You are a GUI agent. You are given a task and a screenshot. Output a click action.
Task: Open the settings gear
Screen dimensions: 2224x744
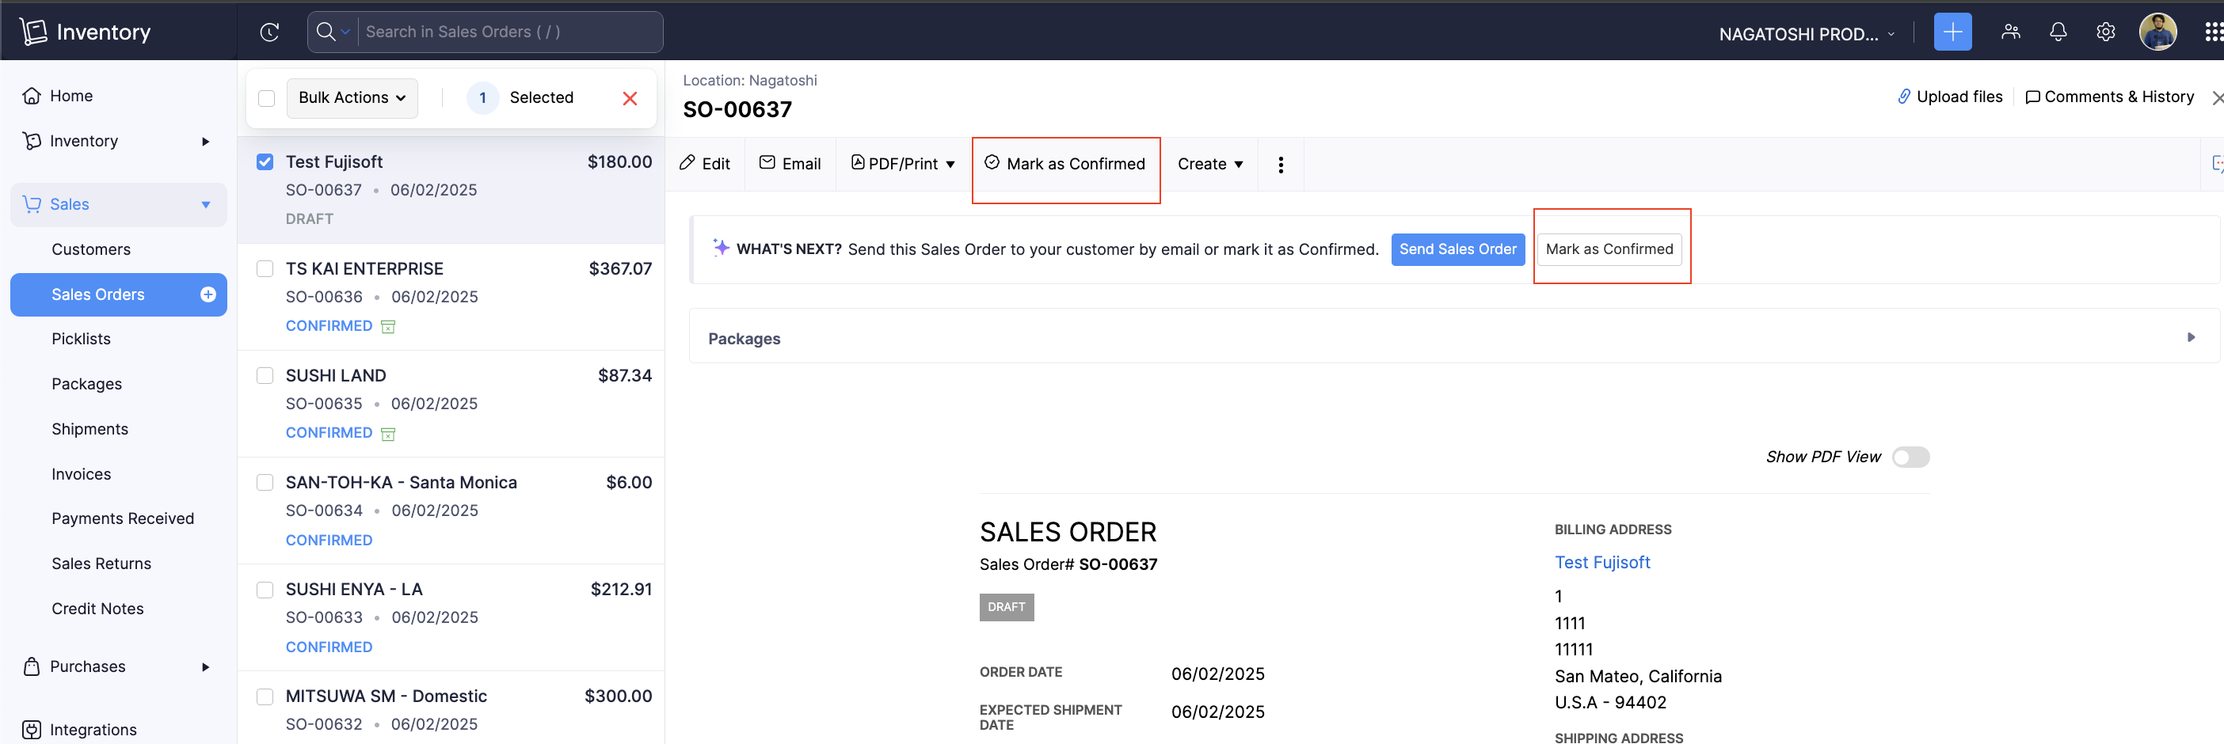[2105, 32]
